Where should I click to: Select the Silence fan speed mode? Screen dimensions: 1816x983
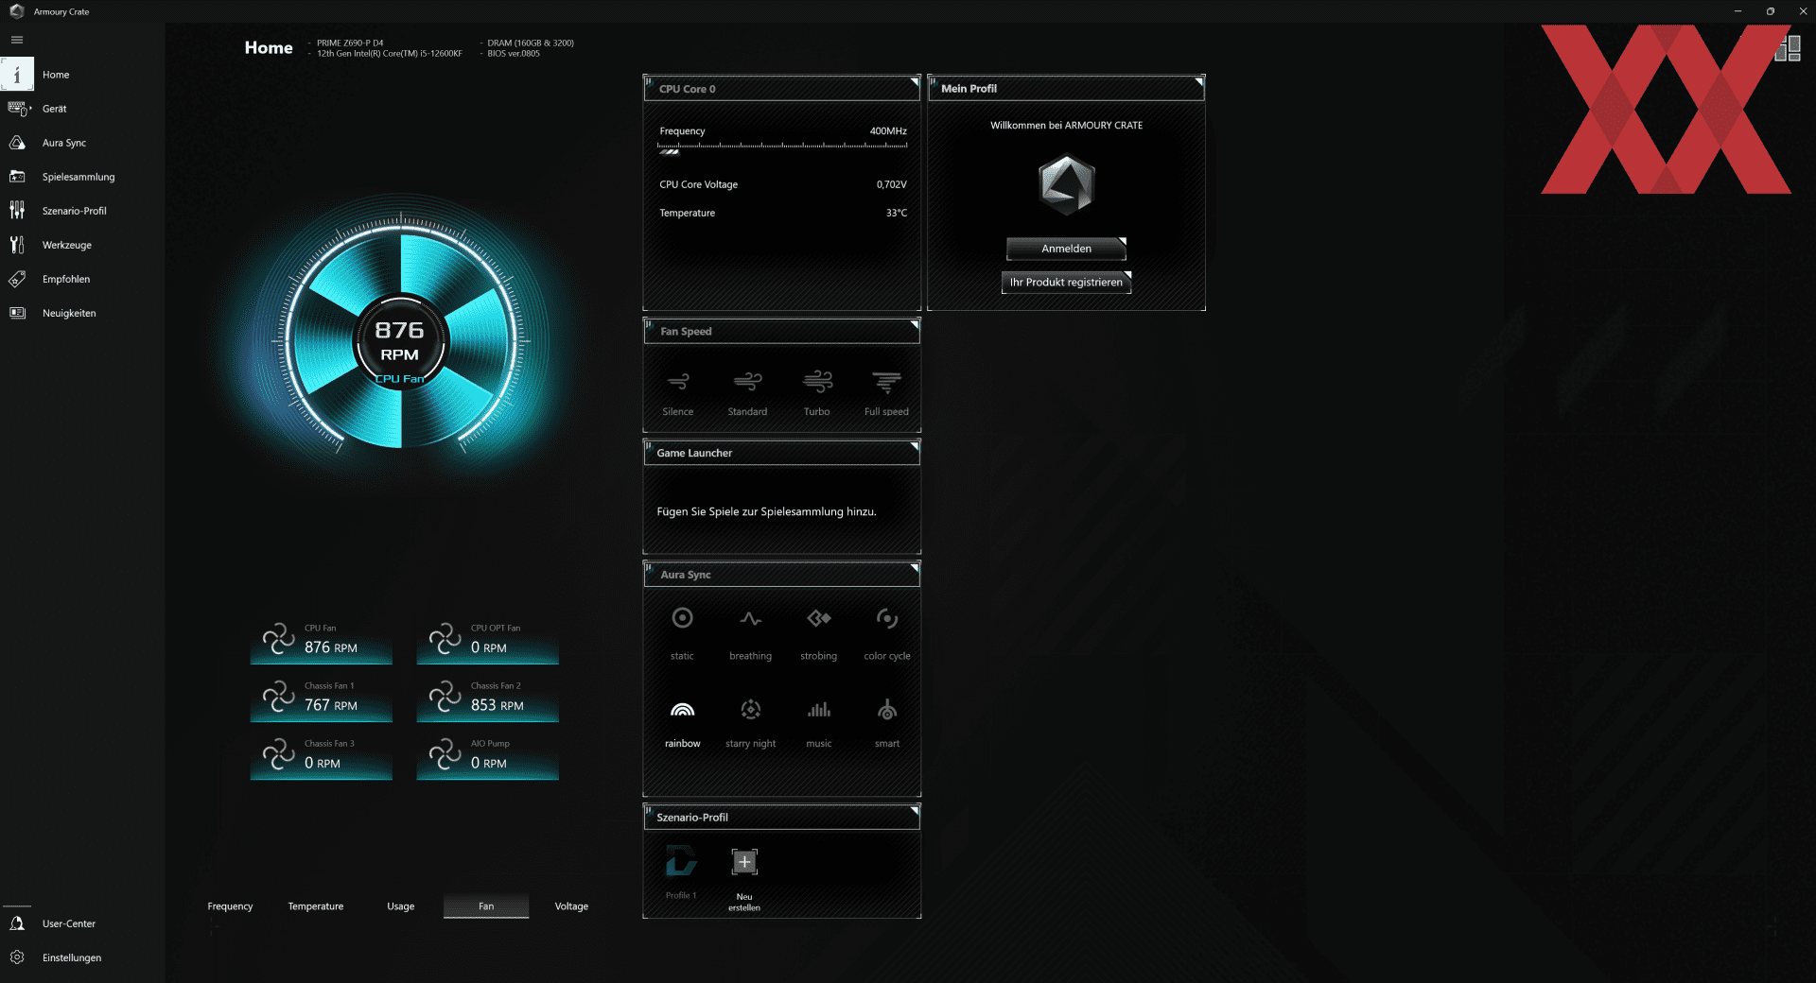[678, 393]
